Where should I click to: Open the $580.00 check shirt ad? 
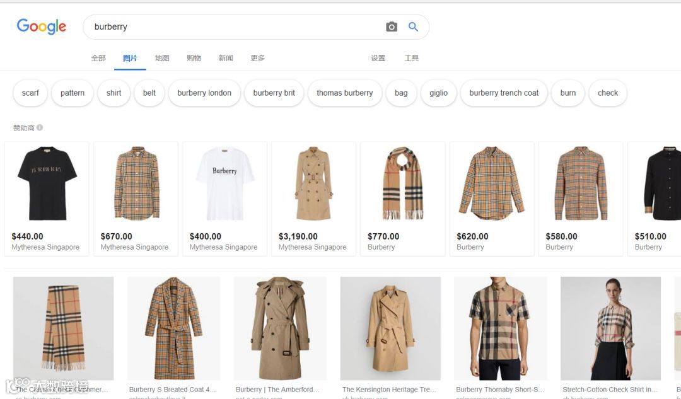click(581, 199)
